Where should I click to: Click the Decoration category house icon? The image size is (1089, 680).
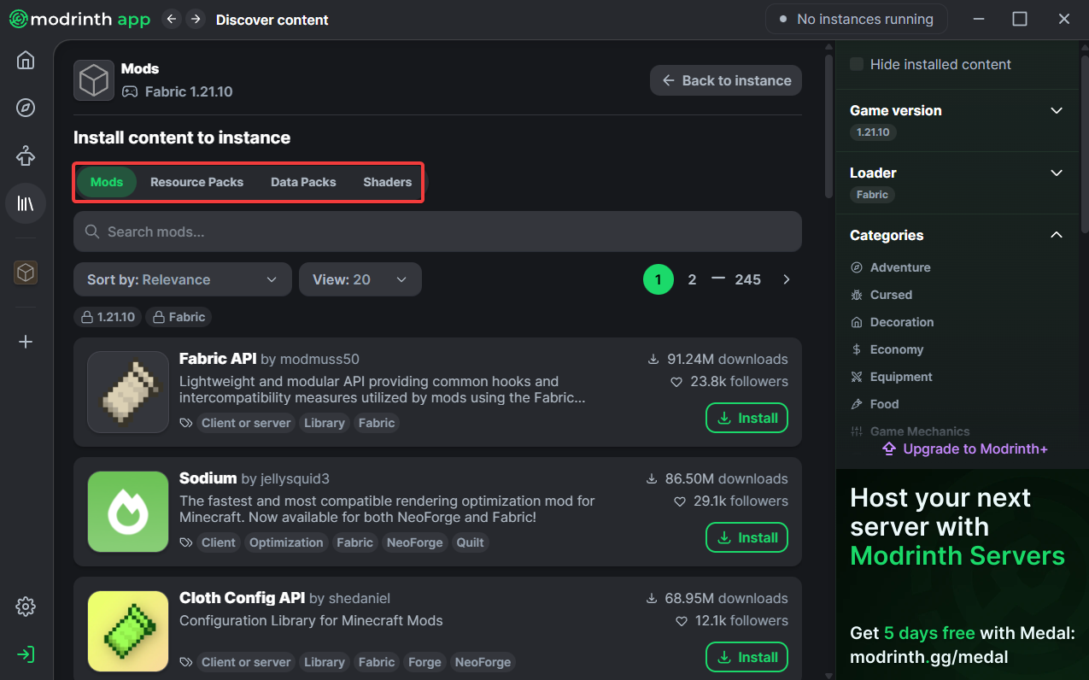click(857, 322)
